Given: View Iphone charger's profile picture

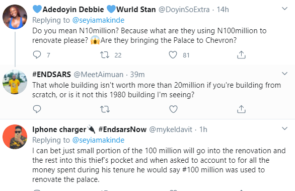Looking at the screenshot, I should point(15,137).
